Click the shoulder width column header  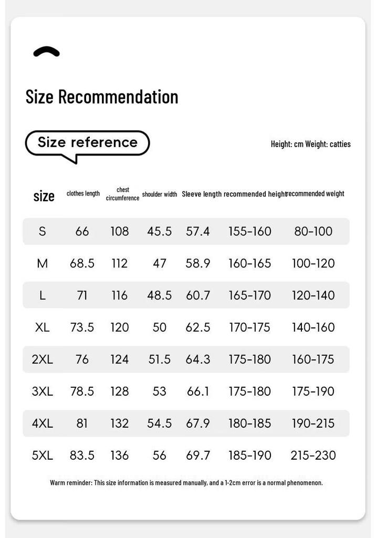160,194
